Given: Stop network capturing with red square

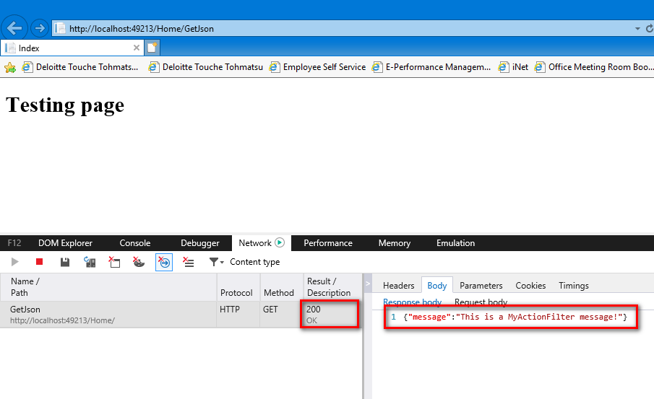Looking at the screenshot, I should tap(39, 262).
